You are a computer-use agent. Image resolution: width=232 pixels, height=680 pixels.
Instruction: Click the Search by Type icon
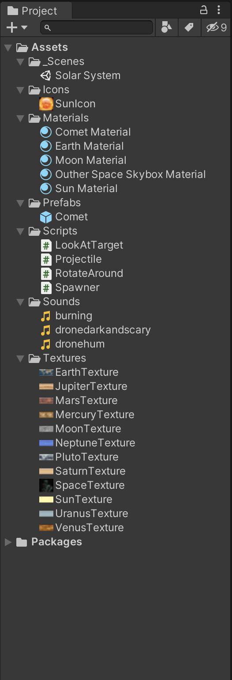pyautogui.click(x=166, y=27)
